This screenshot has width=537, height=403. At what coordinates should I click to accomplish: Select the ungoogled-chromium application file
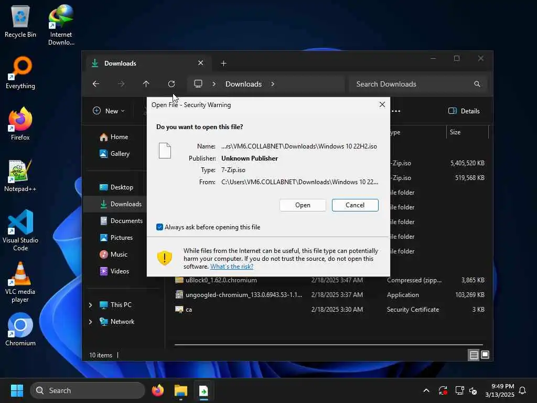329,295
